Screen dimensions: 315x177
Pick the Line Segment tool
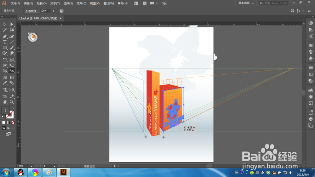pyautogui.click(x=12, y=42)
